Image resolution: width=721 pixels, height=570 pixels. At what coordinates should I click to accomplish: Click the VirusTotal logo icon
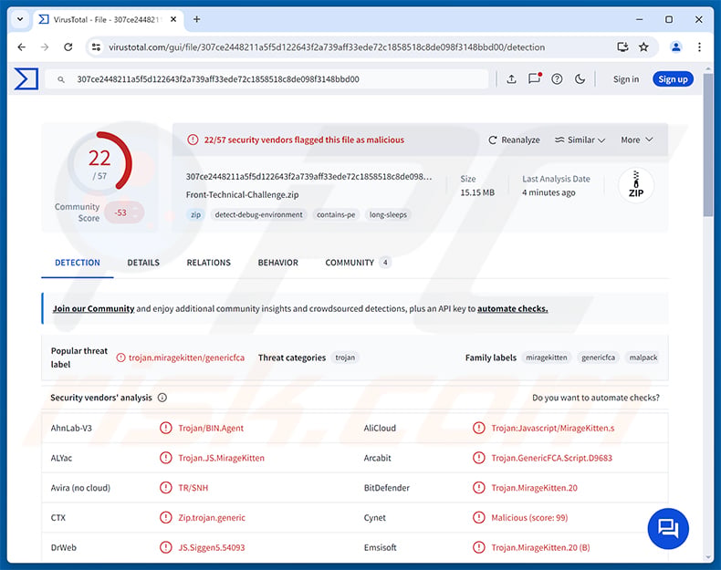(x=26, y=79)
